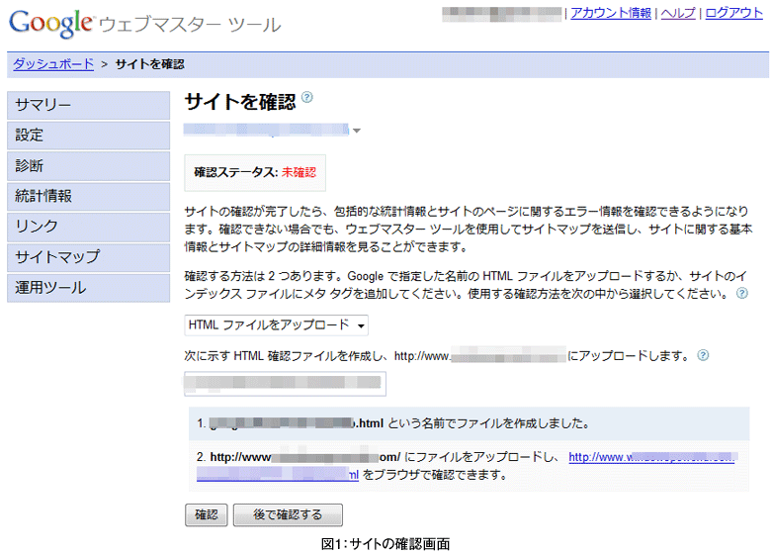Click the ログアウト link

click(733, 13)
